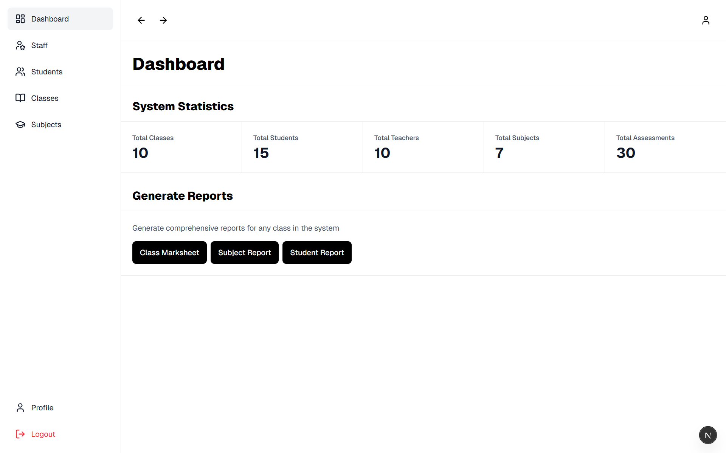Click the 'Generate comprehensive reports' description text
The width and height of the screenshot is (726, 453).
(236, 228)
